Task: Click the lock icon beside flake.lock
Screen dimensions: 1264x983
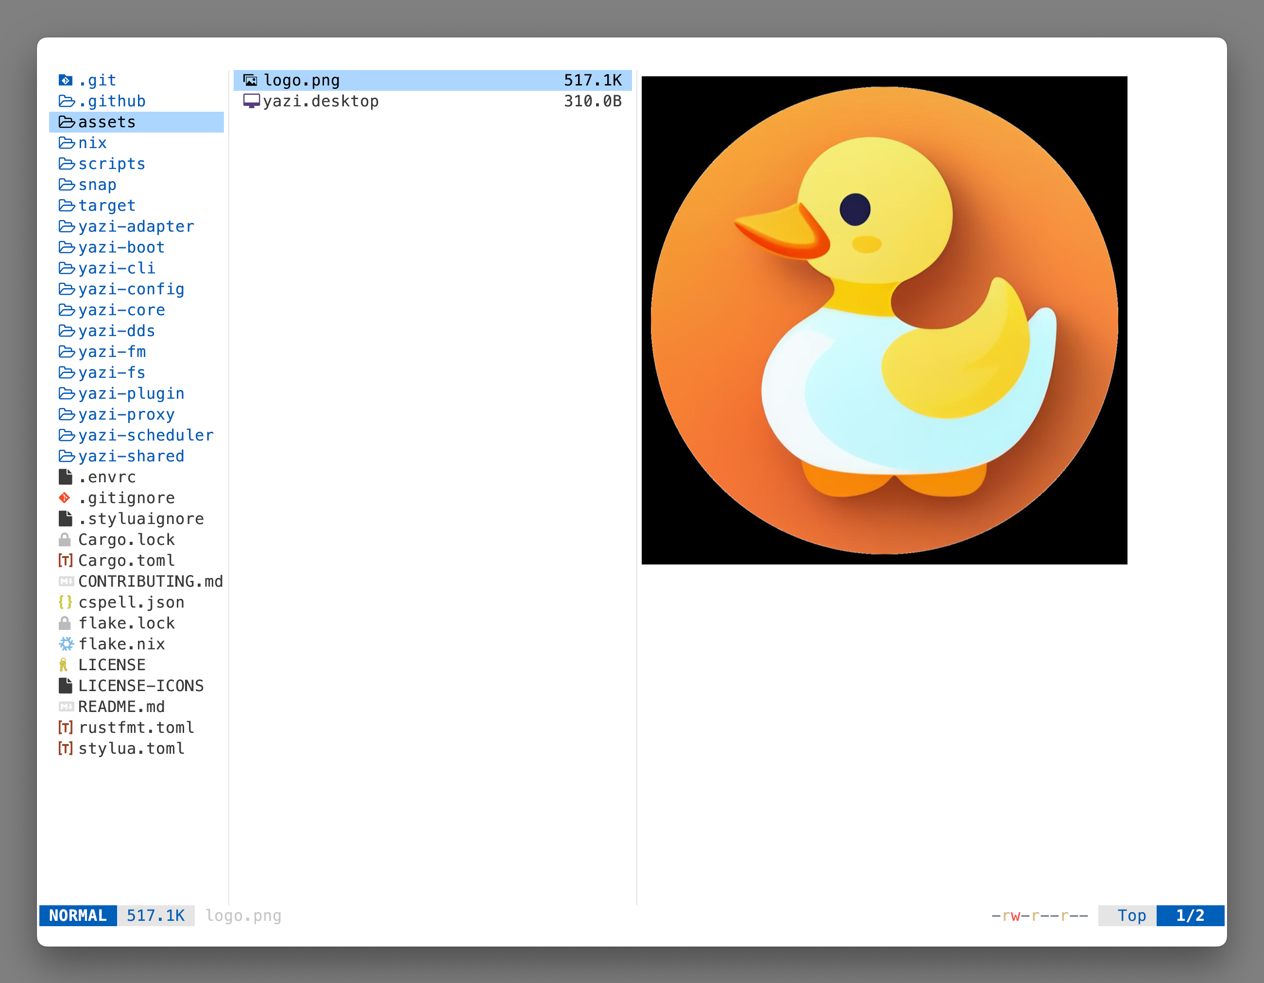Action: tap(65, 623)
